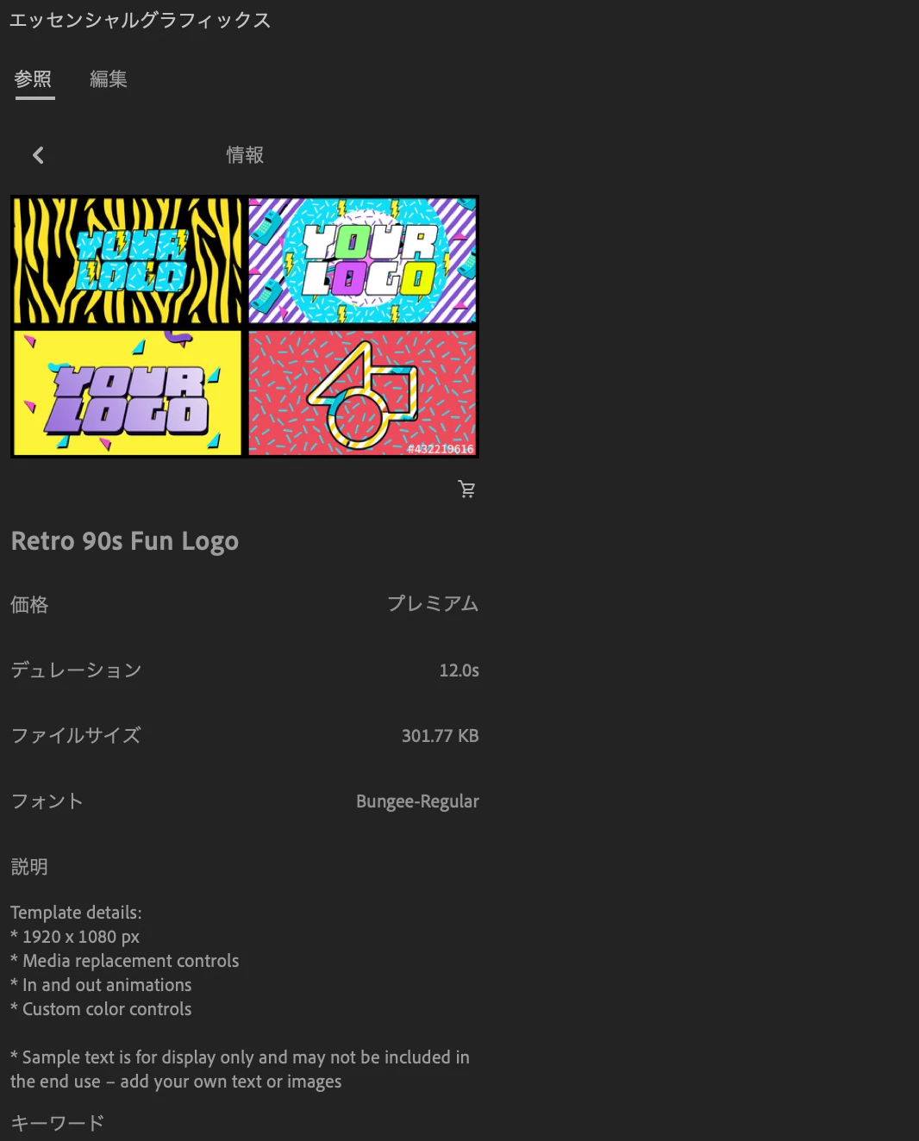Select the プレミアム price value
The image size is (919, 1141).
pos(433,603)
